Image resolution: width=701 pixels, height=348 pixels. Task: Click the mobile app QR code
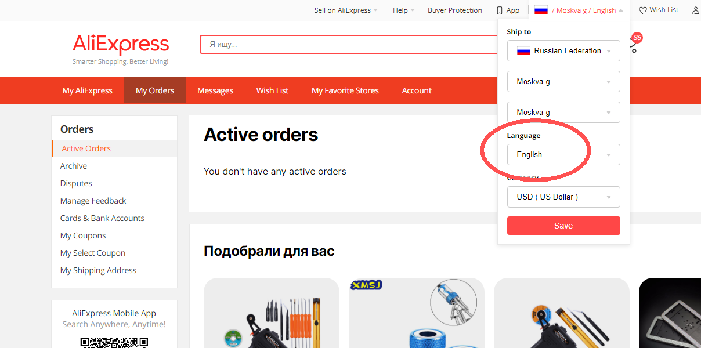[114, 342]
